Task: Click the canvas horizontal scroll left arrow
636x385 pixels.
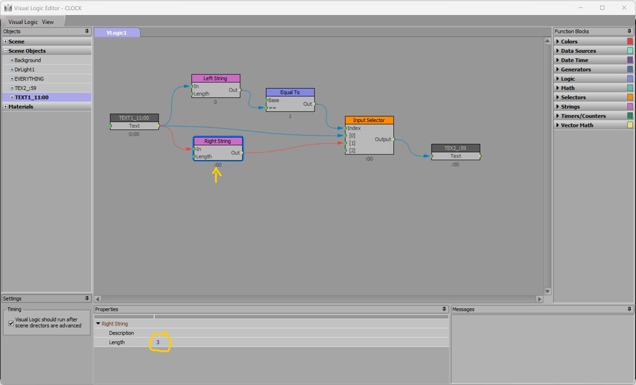Action: point(98,299)
